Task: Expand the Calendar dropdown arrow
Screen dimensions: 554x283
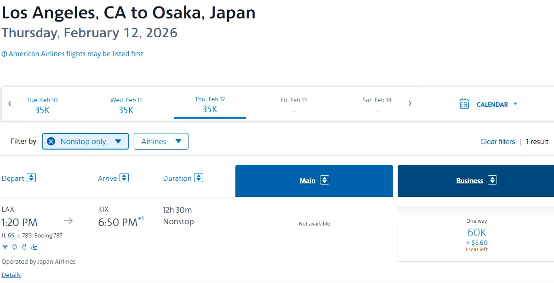Action: pos(515,104)
